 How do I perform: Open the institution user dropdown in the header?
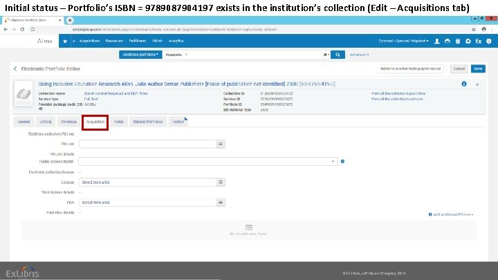[x=403, y=41]
